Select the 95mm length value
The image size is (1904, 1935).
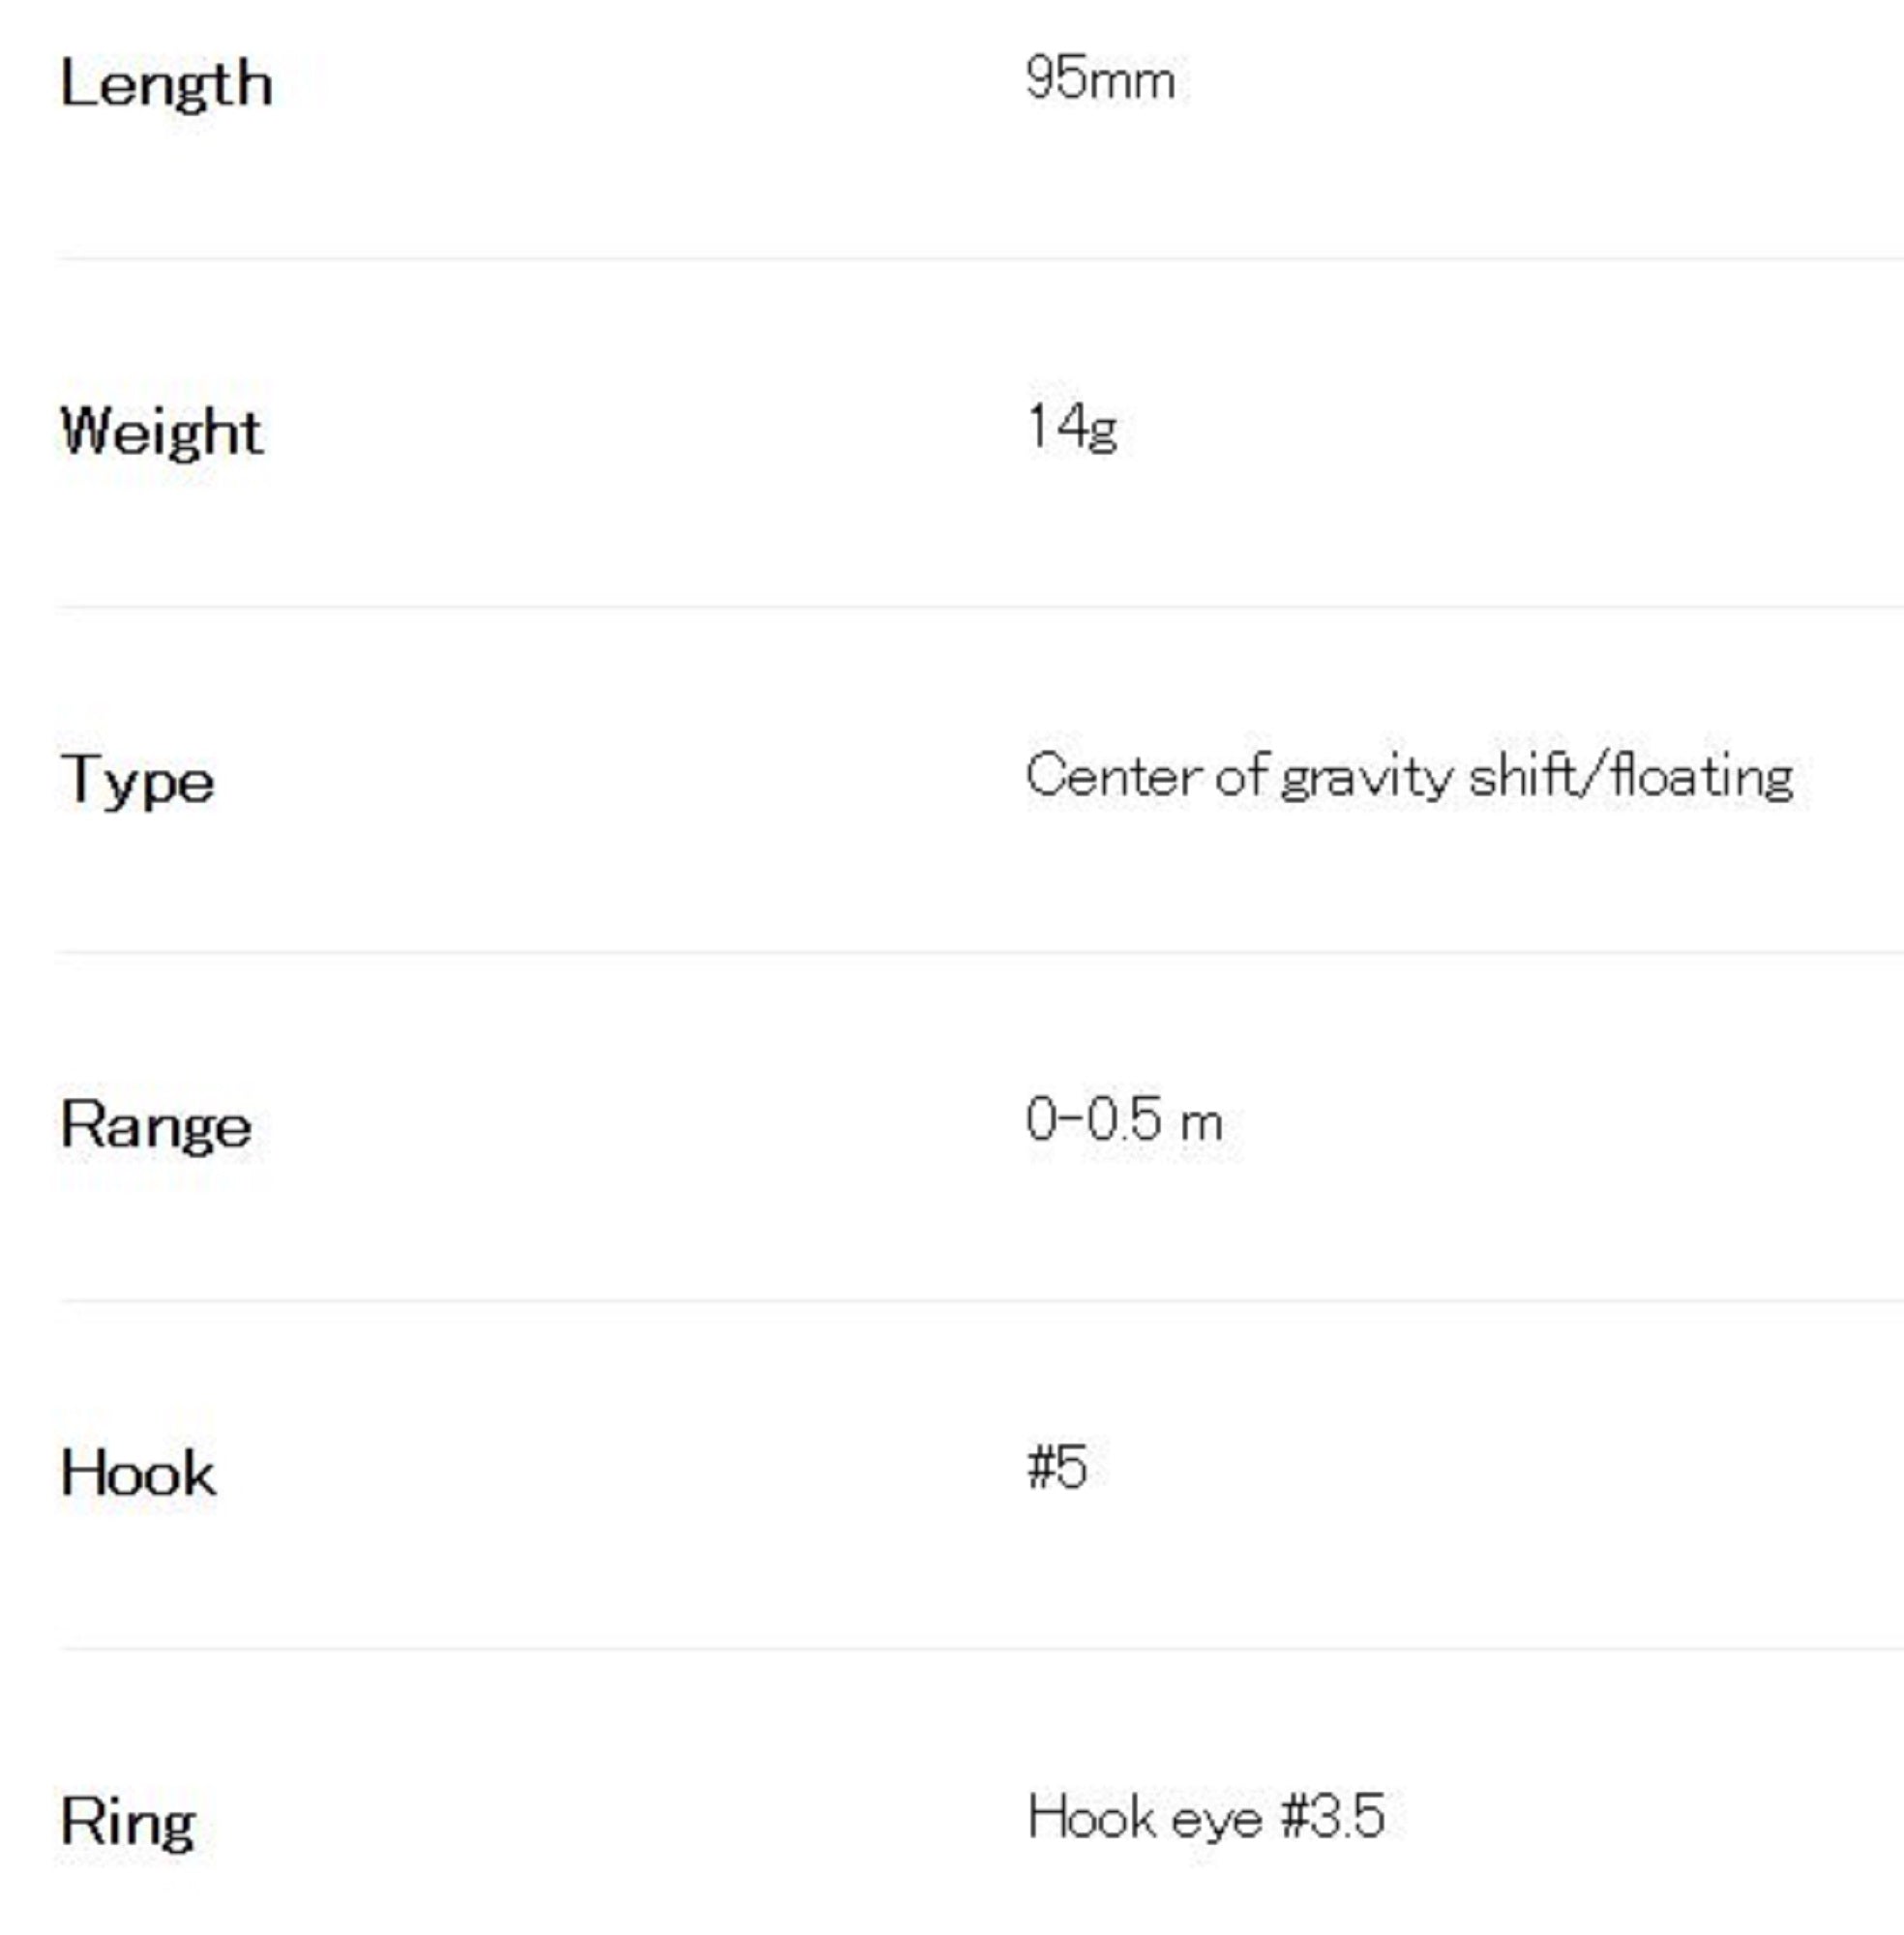pyautogui.click(x=1100, y=79)
